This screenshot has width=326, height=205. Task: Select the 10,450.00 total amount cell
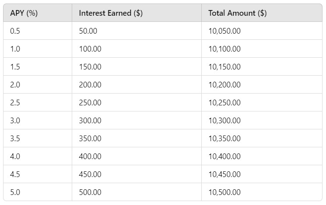click(262, 174)
